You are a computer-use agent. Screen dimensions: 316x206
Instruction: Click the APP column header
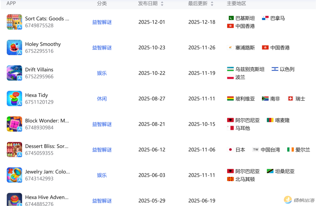[11, 4]
